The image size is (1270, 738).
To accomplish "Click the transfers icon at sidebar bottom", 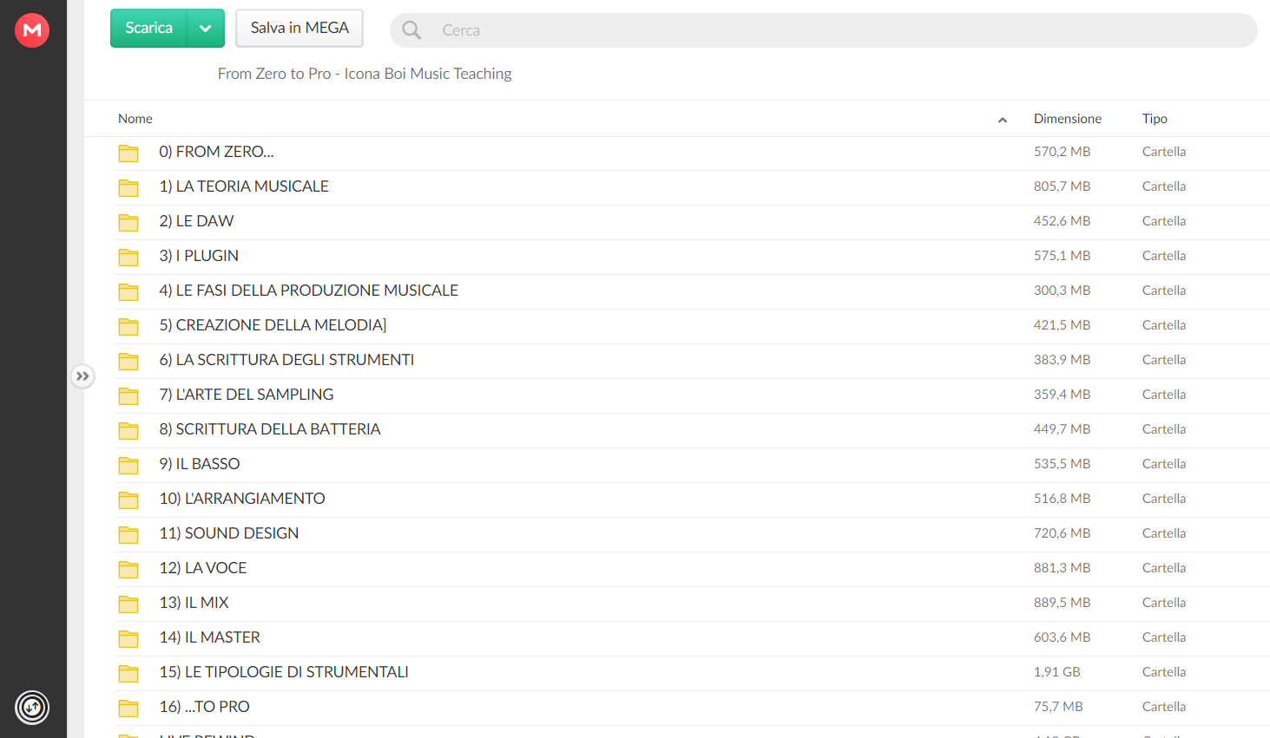I will tap(32, 708).
